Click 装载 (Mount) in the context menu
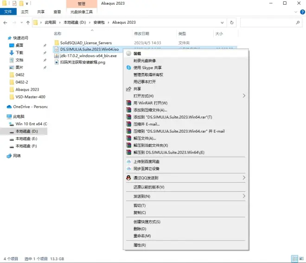The image size is (306, 263). tap(137, 54)
